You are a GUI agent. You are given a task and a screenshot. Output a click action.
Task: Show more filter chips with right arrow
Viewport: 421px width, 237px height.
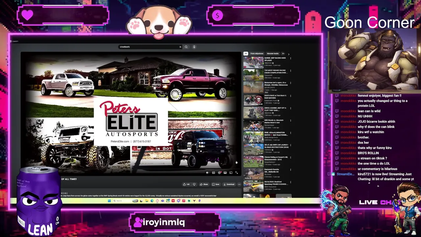click(x=288, y=54)
